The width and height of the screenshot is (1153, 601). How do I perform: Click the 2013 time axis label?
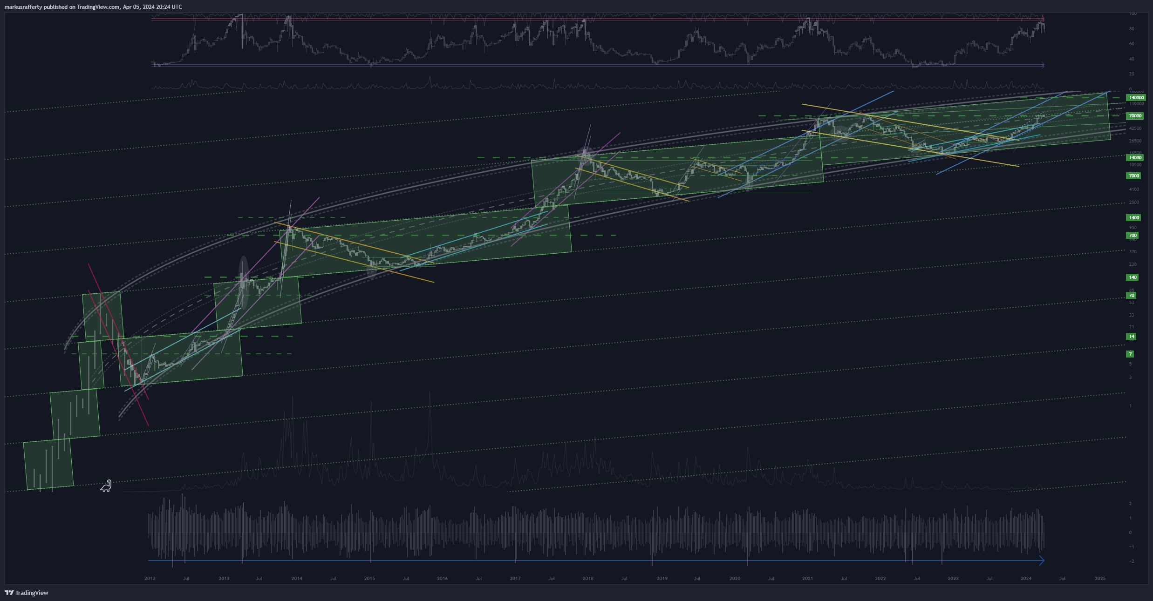pos(224,579)
